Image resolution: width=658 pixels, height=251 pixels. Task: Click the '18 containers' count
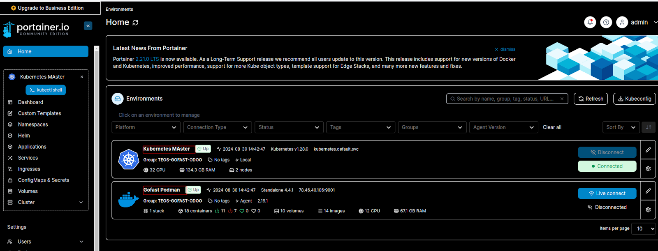tap(195, 211)
